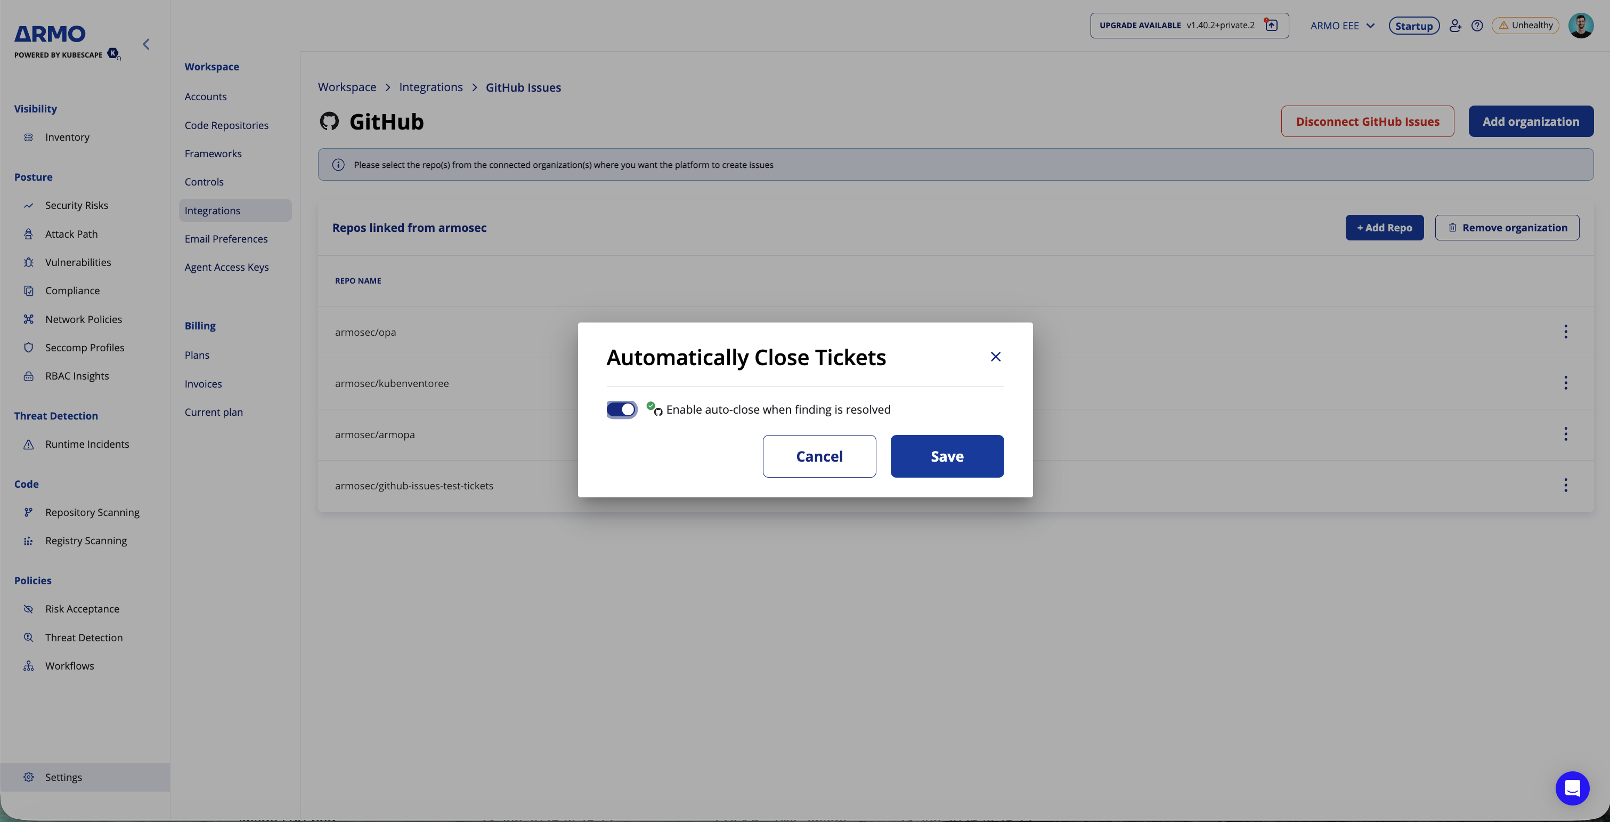The height and width of the screenshot is (822, 1610).
Task: Click the invite user icon
Action: (x=1455, y=26)
